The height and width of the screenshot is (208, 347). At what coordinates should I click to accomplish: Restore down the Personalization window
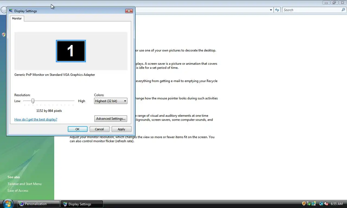(x=334, y=2)
